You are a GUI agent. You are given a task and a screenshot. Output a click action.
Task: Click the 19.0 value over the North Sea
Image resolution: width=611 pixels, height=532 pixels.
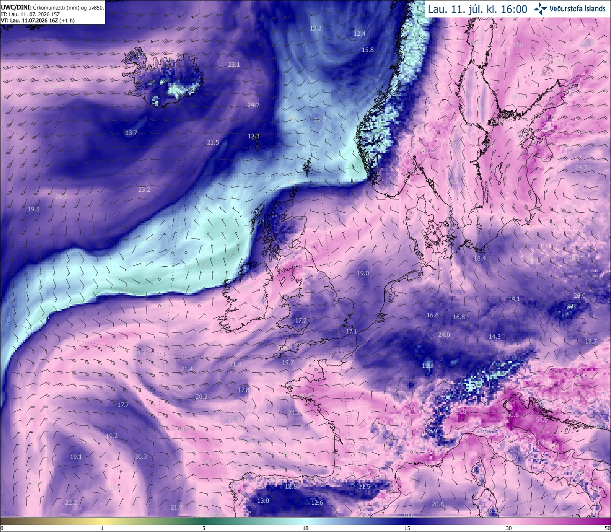tap(363, 273)
